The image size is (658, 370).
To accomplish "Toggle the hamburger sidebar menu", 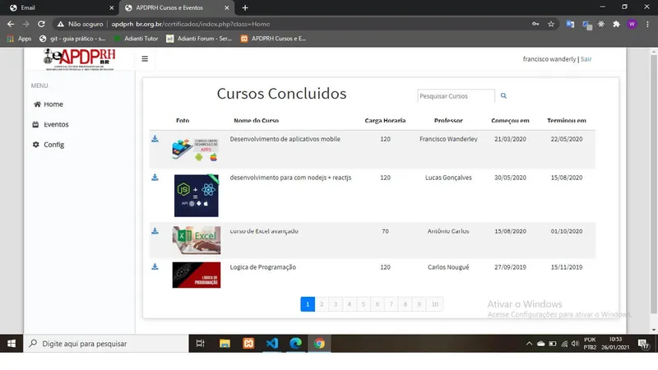I will pyautogui.click(x=145, y=58).
